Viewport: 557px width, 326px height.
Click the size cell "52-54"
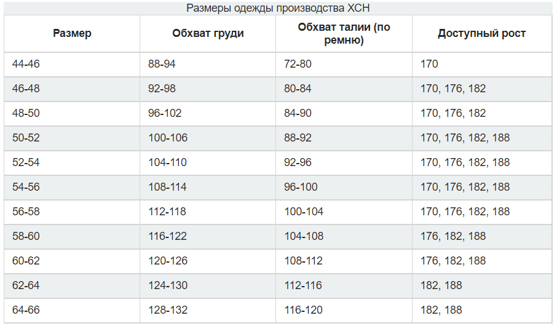coord(26,162)
